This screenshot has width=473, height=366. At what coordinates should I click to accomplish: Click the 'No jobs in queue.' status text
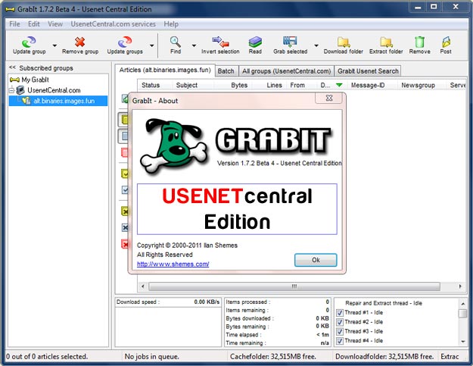[151, 357]
